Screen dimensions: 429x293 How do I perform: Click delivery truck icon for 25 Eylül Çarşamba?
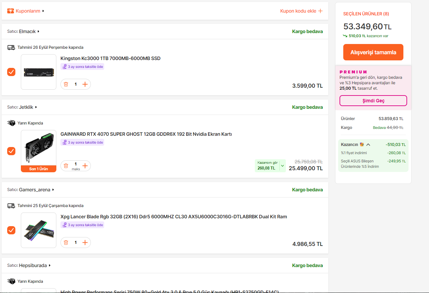[x=11, y=206]
